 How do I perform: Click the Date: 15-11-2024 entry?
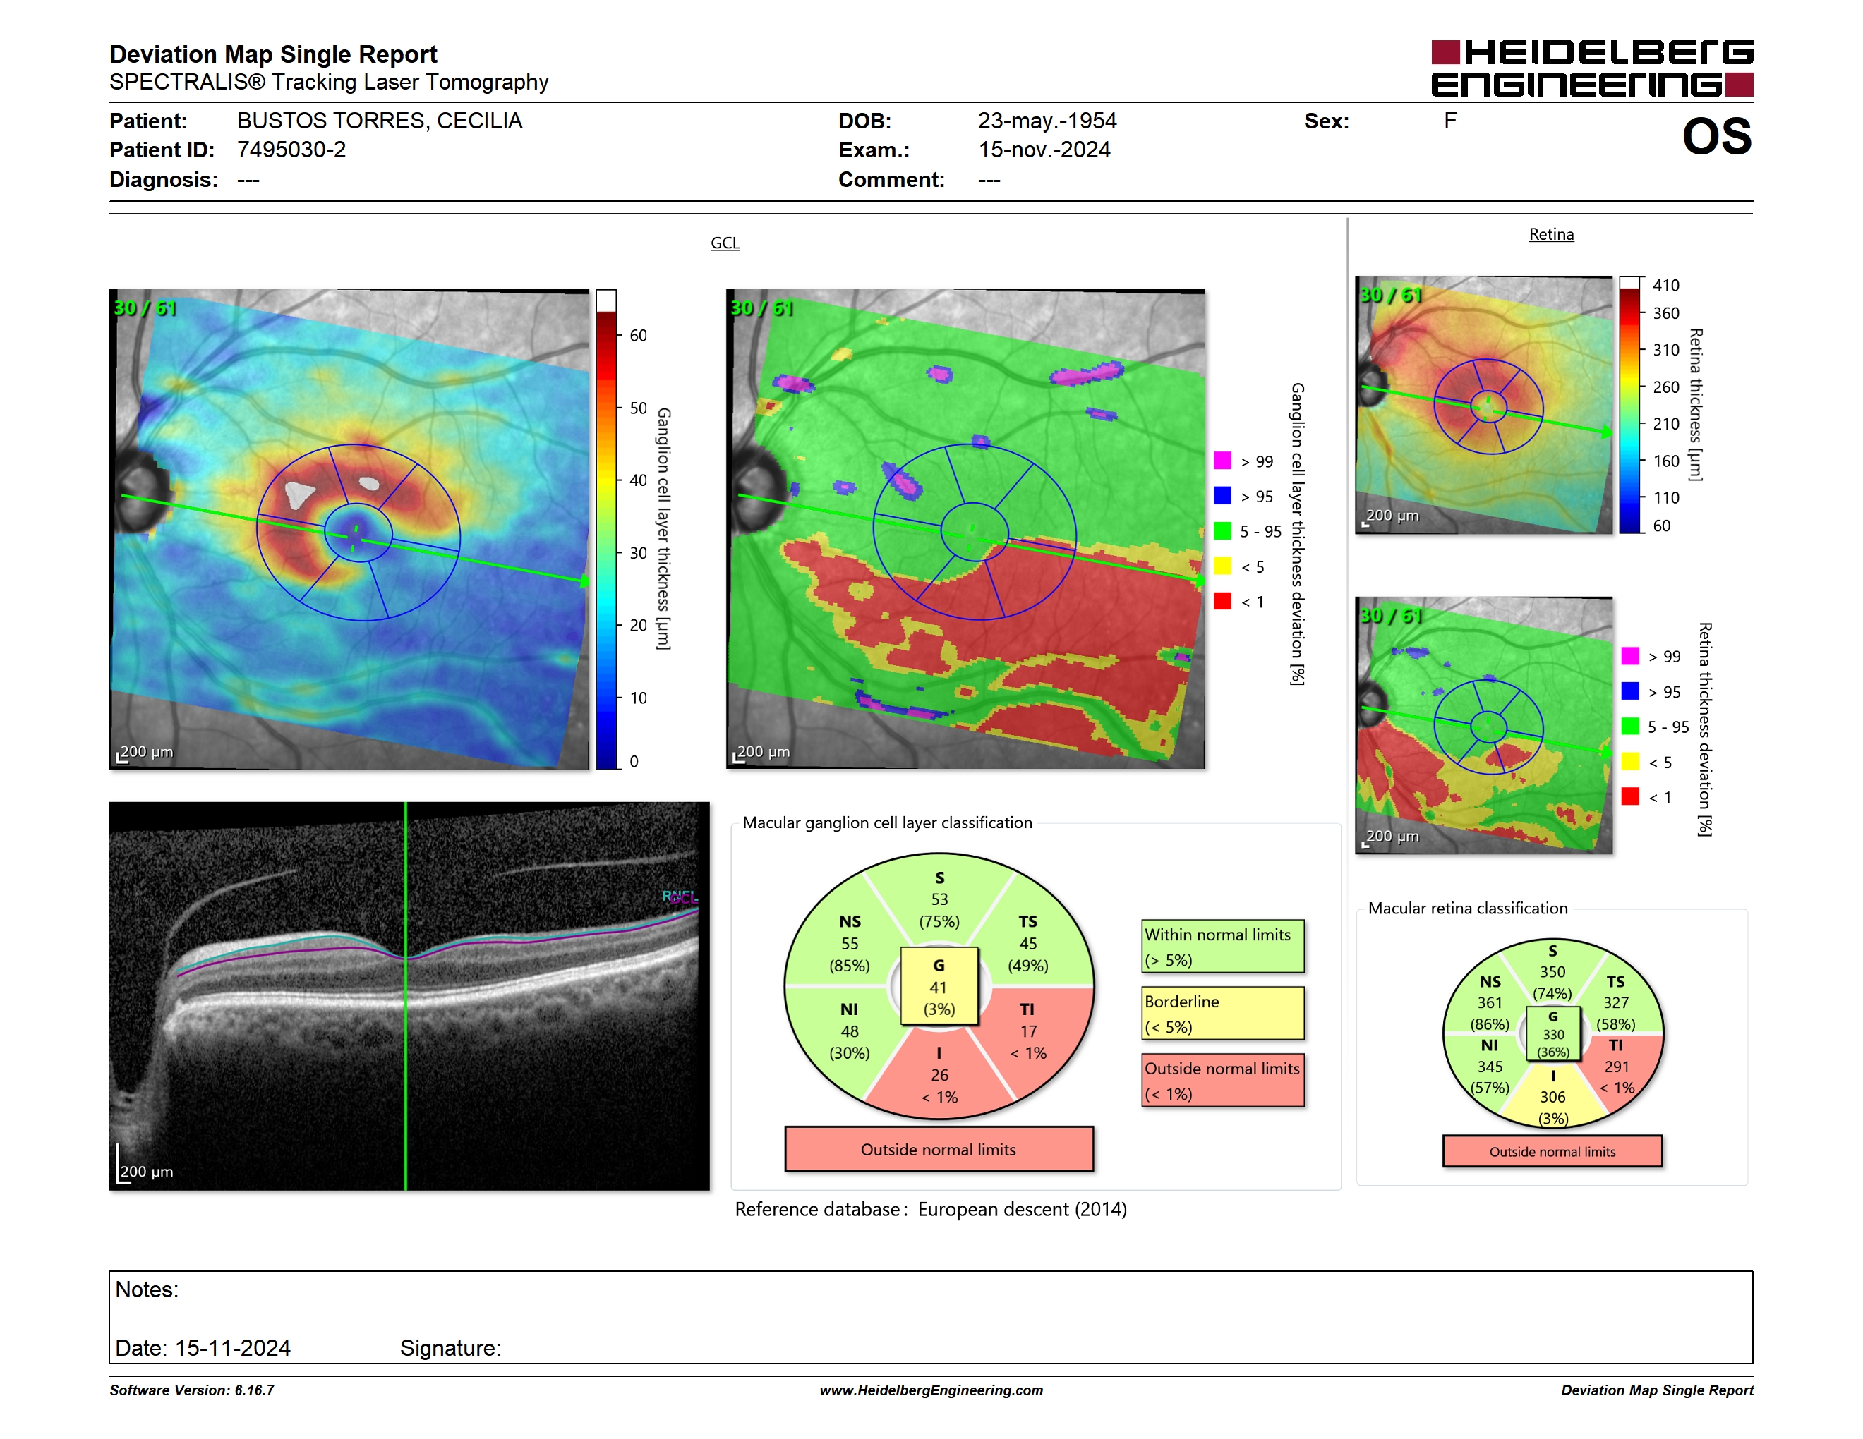point(203,1348)
